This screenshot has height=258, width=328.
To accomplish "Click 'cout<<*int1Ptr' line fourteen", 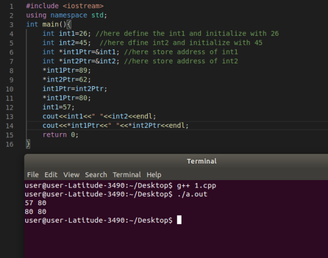I will point(116,125).
